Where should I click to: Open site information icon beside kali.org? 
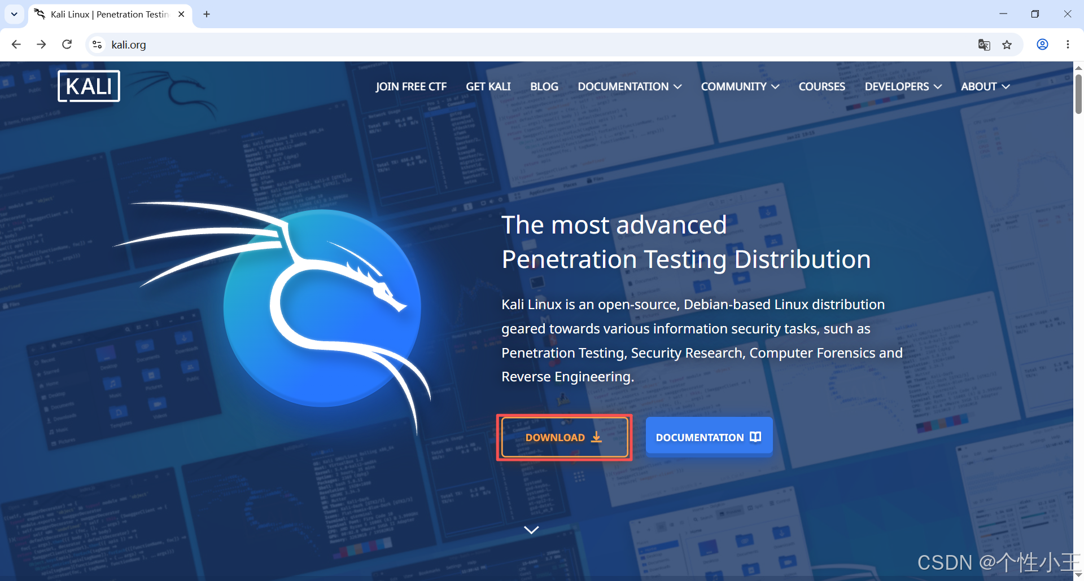point(97,45)
